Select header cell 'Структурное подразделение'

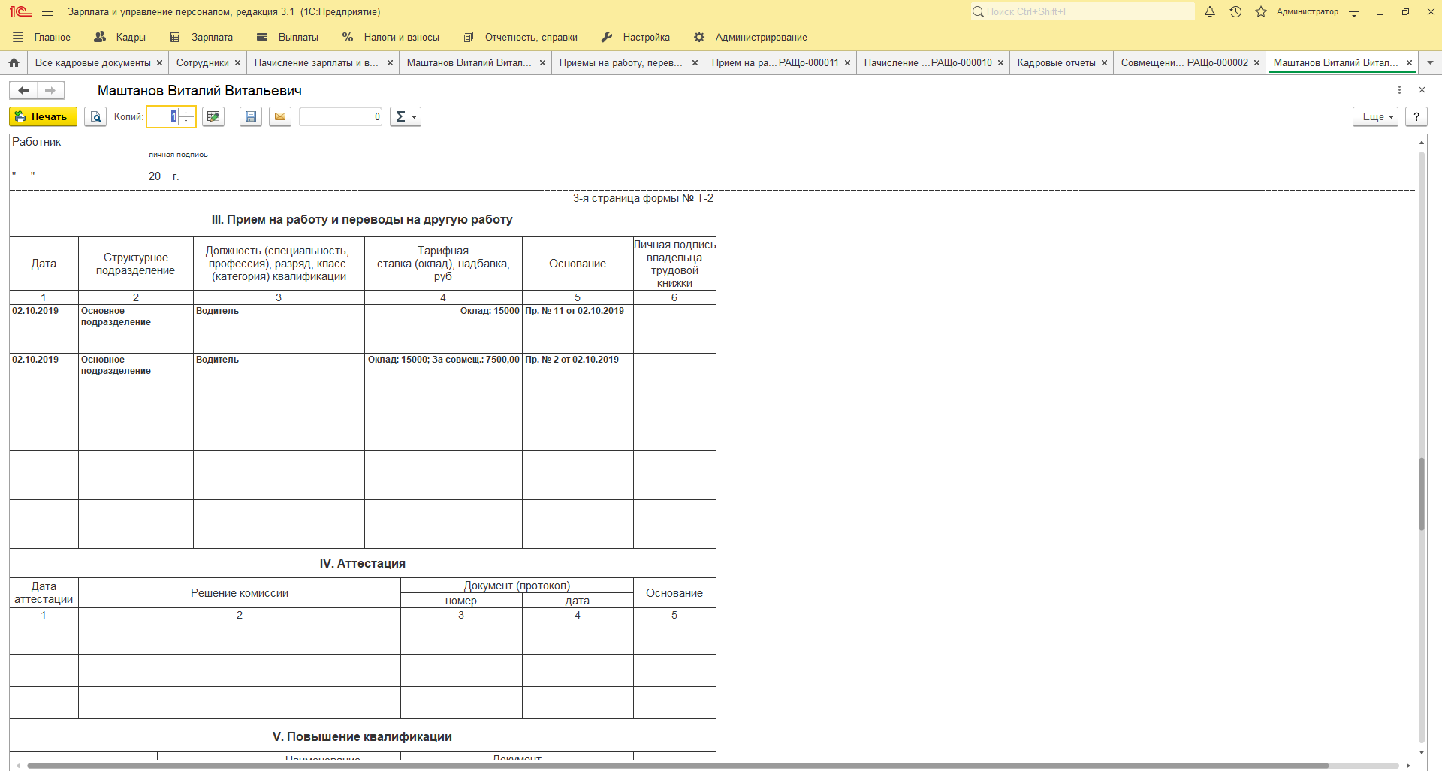pos(136,264)
